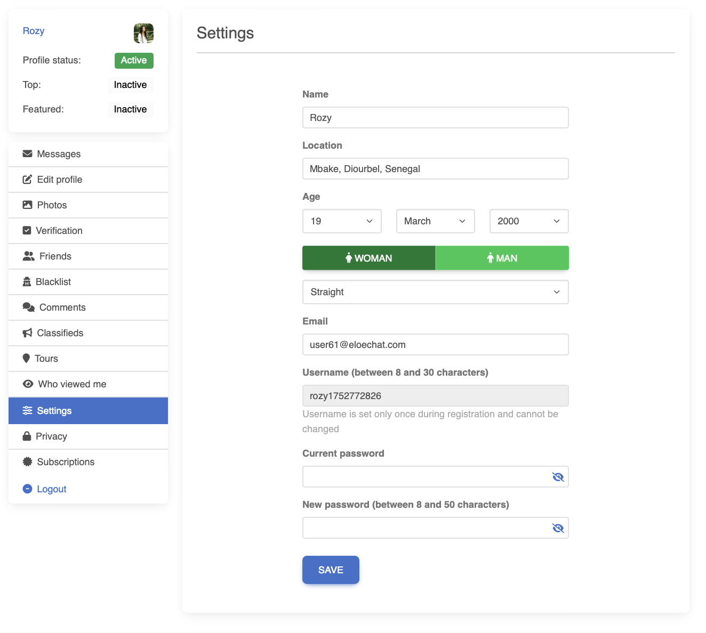
Task: Open Verification in the sidebar
Action: pyautogui.click(x=88, y=231)
